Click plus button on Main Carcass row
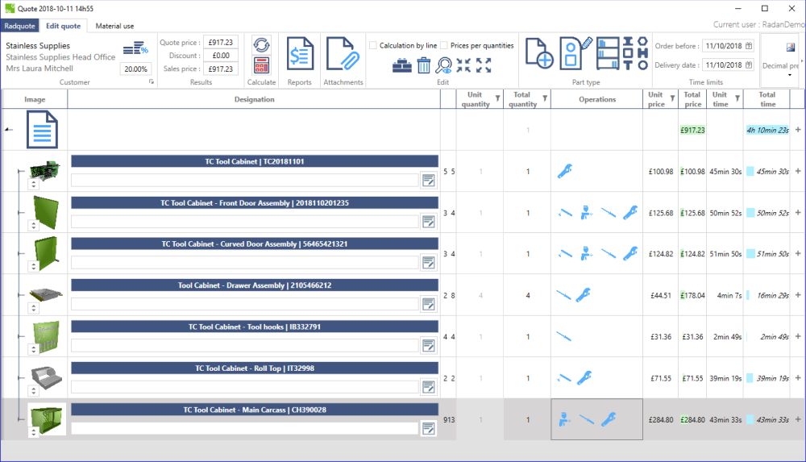Screen dimensions: 806x462 pos(798,419)
